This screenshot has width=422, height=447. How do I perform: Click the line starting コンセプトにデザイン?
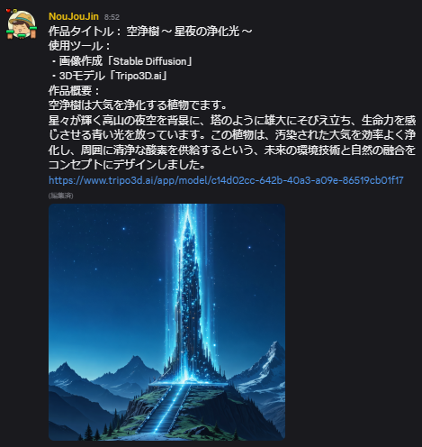pyautogui.click(x=127, y=165)
